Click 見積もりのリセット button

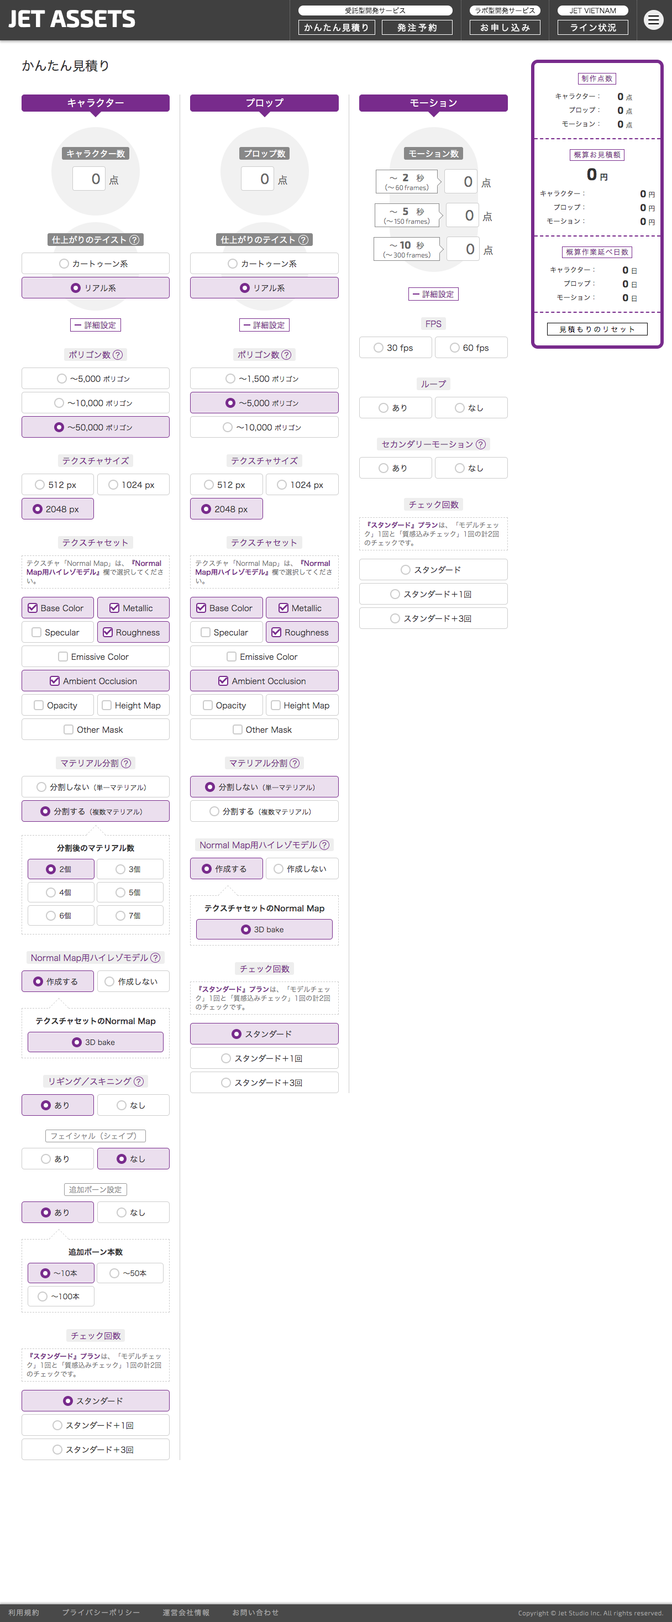[x=596, y=329]
